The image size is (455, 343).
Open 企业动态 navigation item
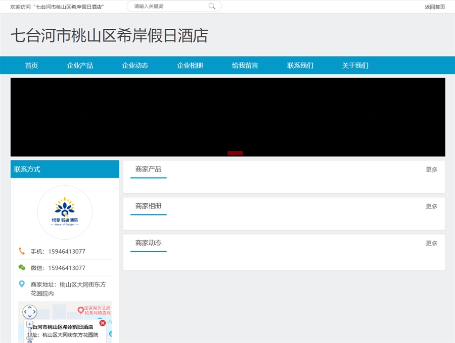[x=135, y=66]
